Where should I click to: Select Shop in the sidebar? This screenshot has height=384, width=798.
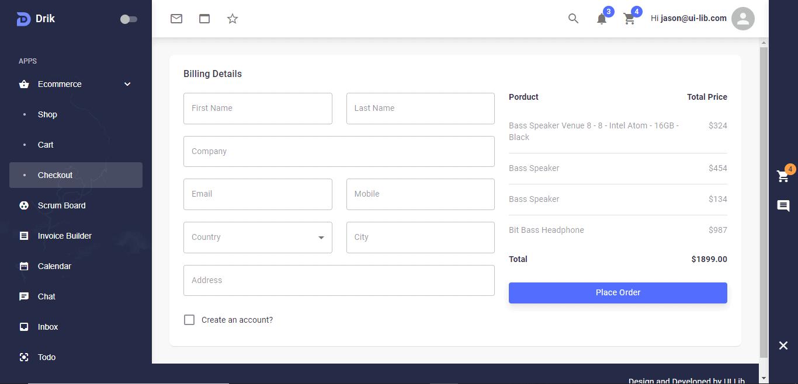47,114
